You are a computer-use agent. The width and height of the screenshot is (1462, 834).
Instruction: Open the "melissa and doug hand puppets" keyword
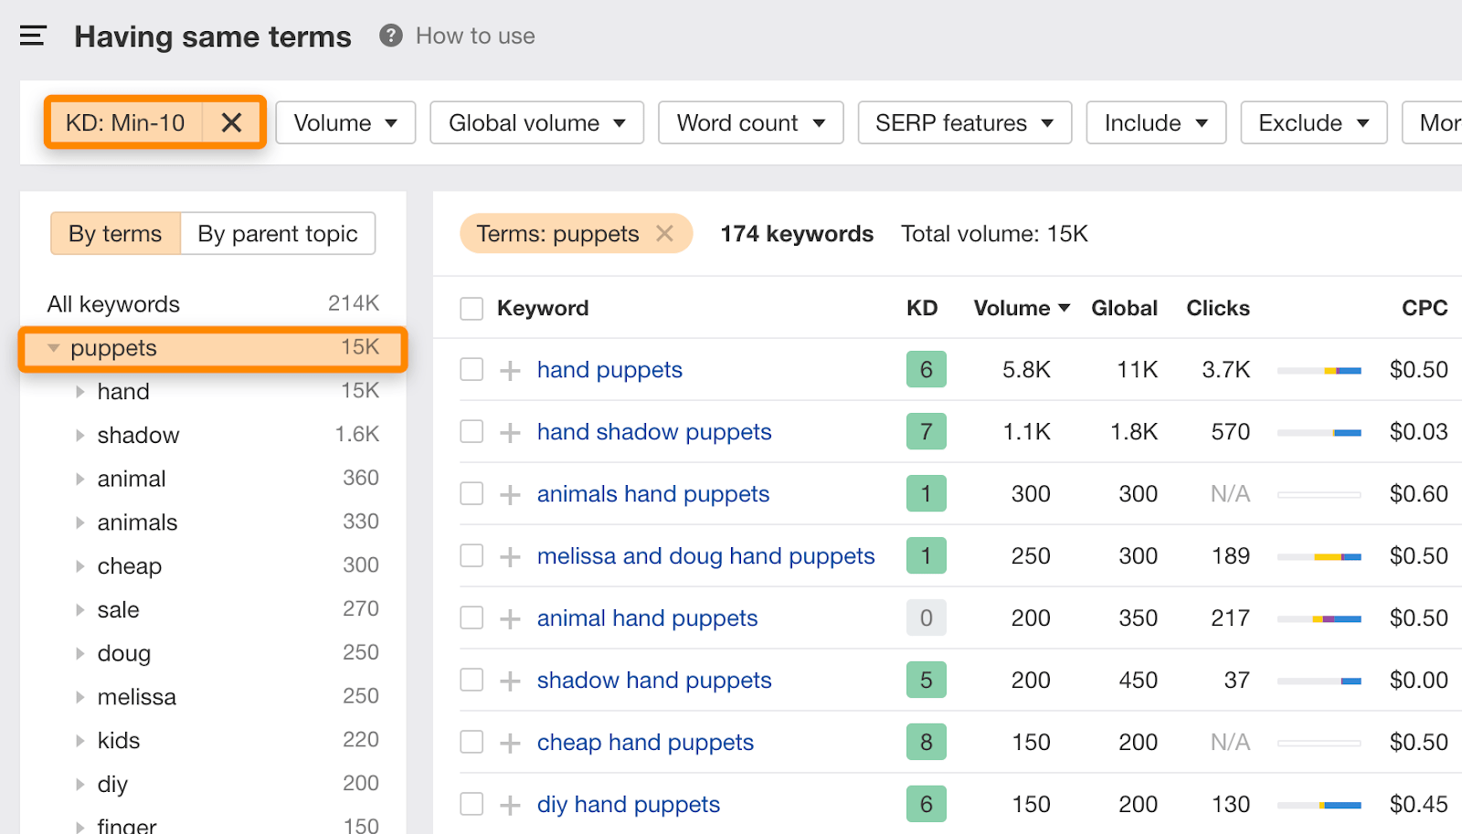[705, 555]
